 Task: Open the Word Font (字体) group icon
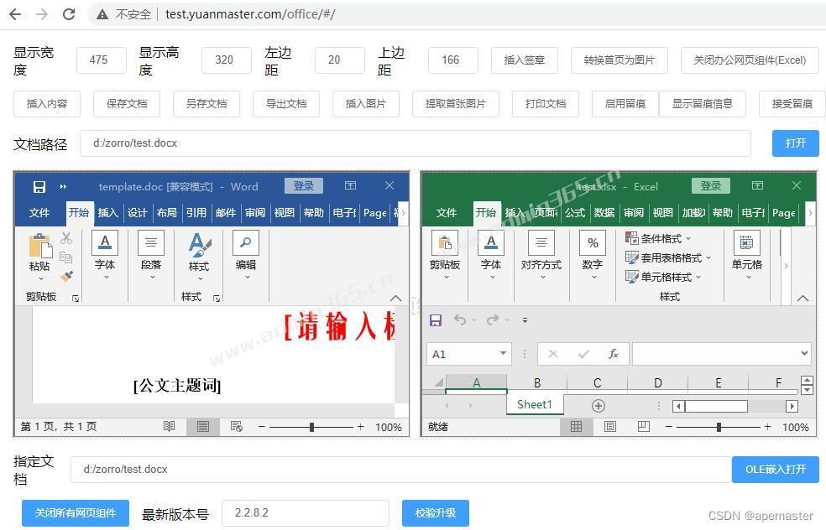[105, 243]
